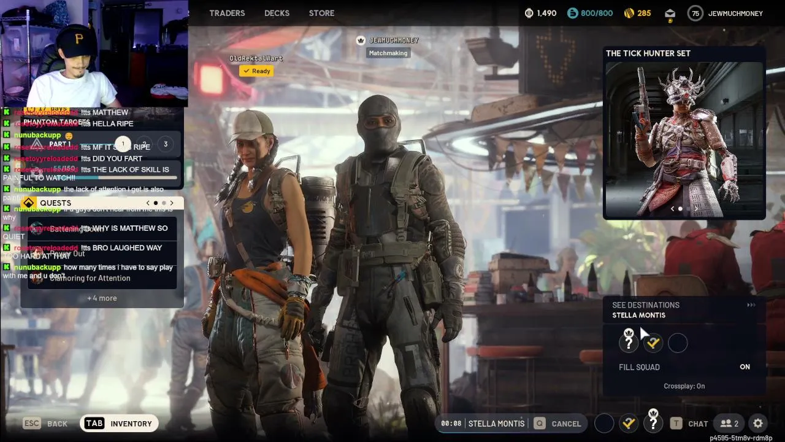The image size is (785, 442).
Task: Expand See Destinations with the triple arrow
Action: coord(751,305)
